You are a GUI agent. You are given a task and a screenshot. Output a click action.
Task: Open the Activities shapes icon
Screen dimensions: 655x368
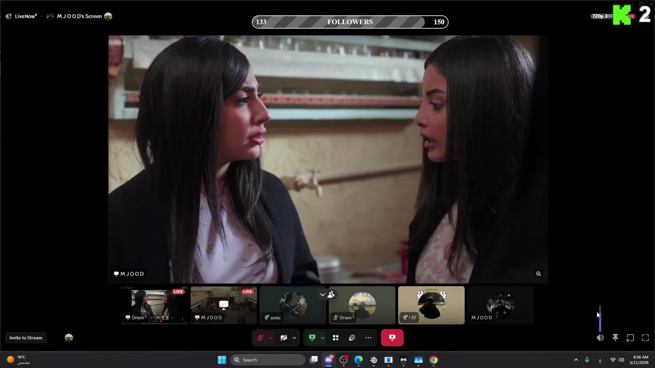point(336,338)
